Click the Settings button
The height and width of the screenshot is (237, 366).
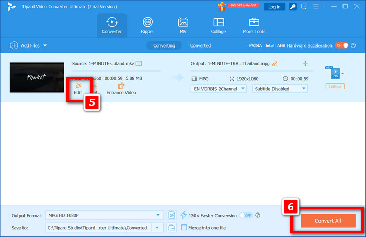point(335,86)
